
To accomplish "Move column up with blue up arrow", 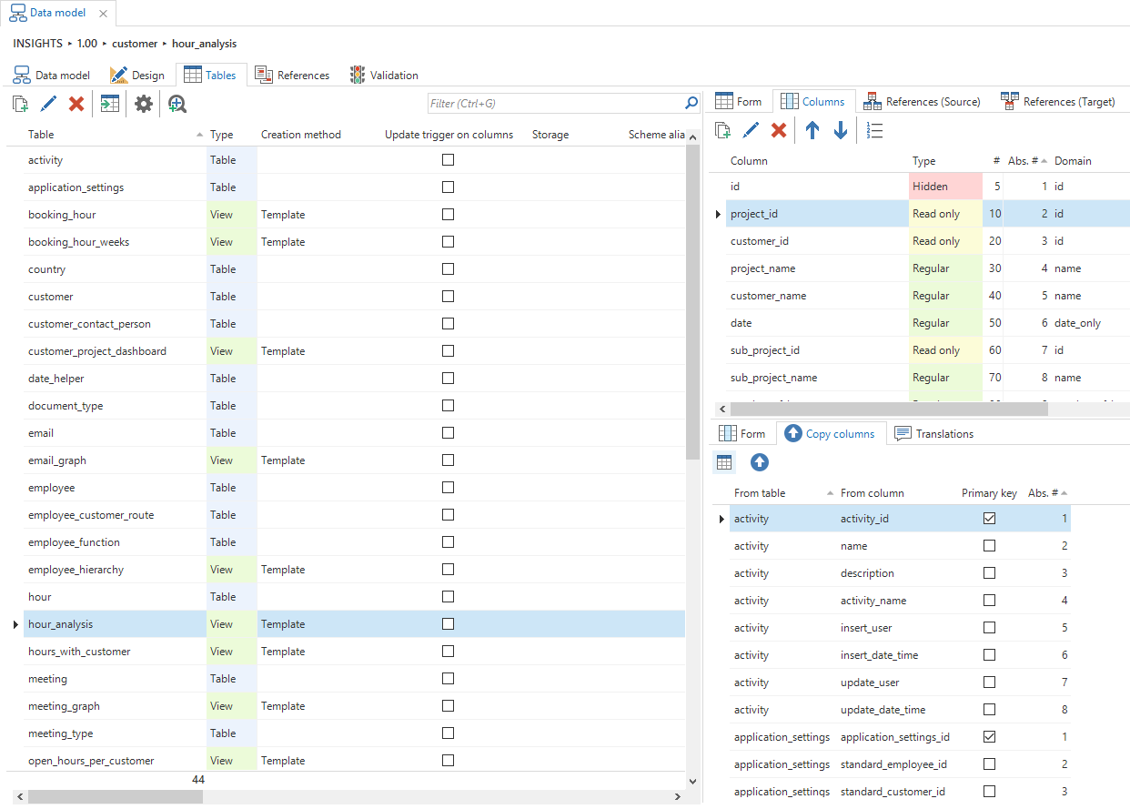I will point(812,131).
